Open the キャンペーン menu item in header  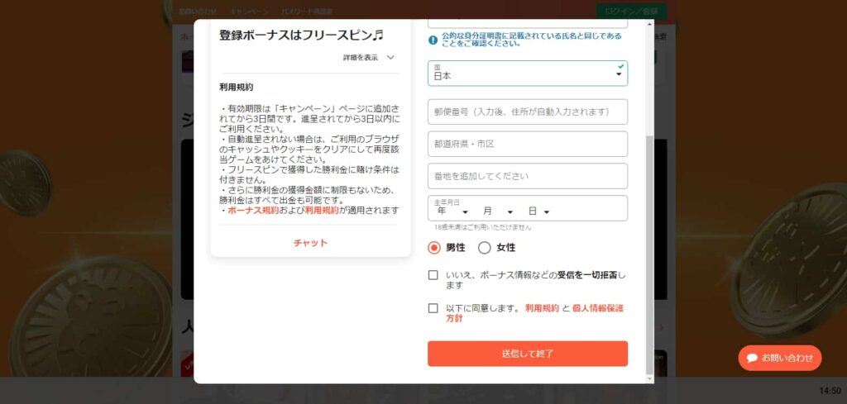(x=249, y=11)
